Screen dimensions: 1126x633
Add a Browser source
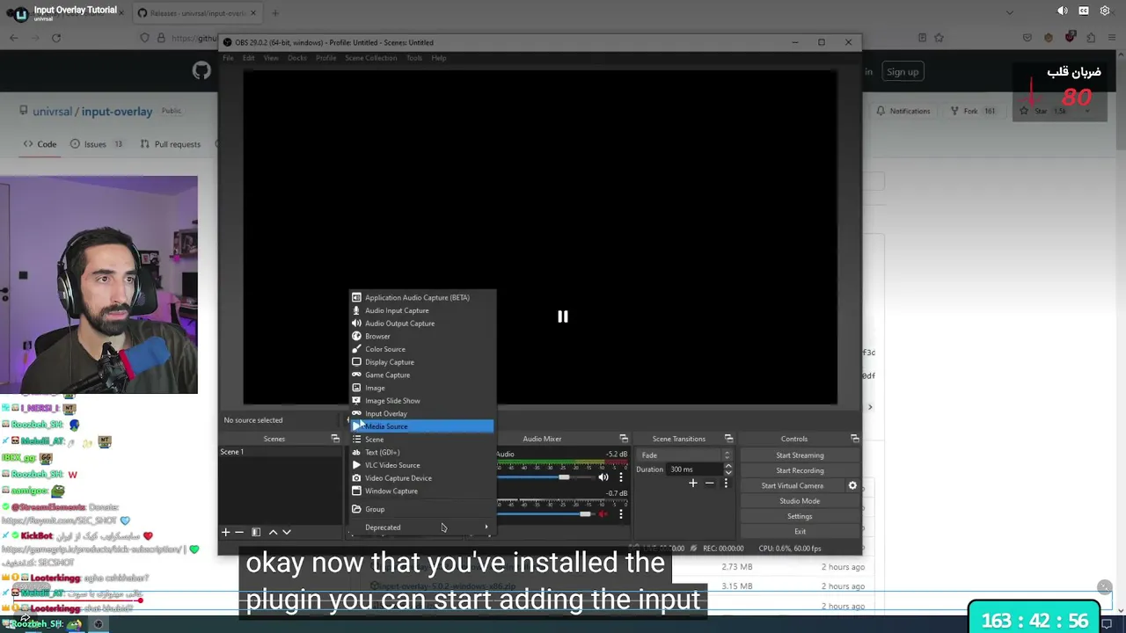(422, 336)
